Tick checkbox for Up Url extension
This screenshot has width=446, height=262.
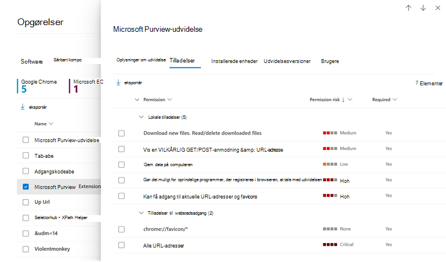(x=26, y=202)
